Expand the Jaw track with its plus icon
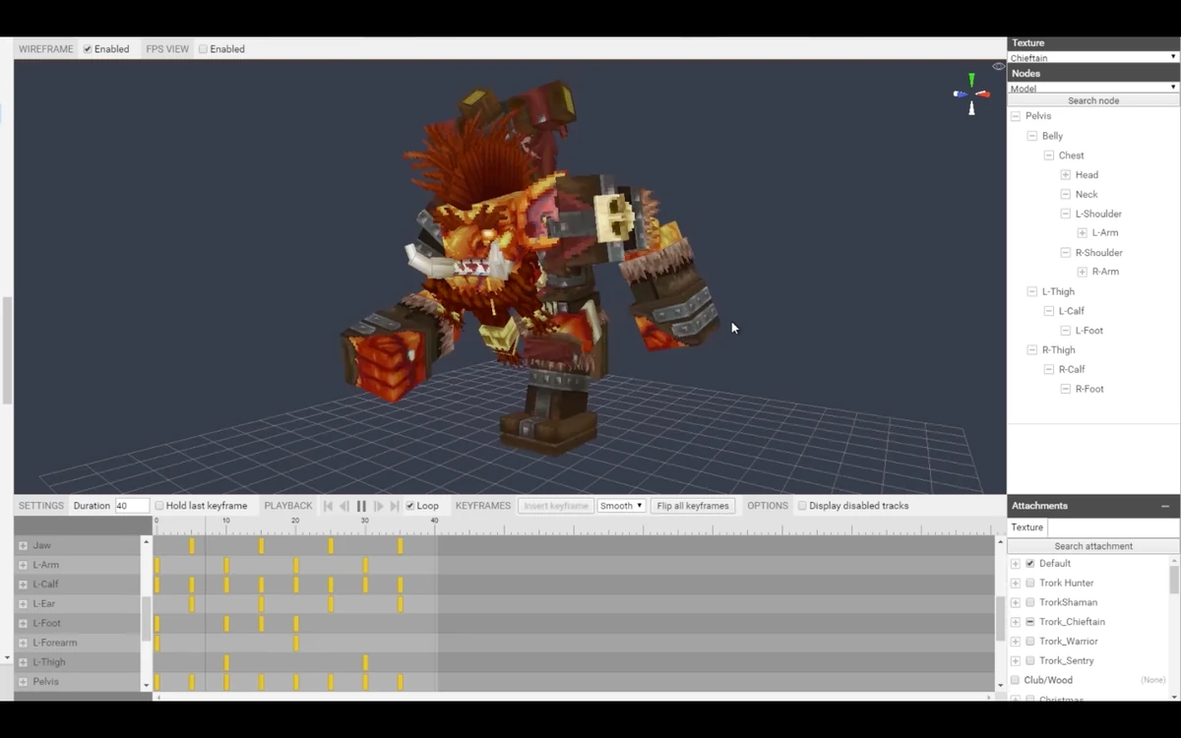This screenshot has width=1181, height=738. (x=22, y=545)
